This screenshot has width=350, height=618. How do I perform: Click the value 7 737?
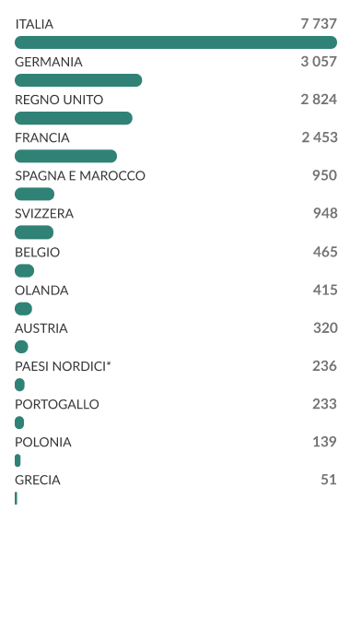tap(319, 24)
